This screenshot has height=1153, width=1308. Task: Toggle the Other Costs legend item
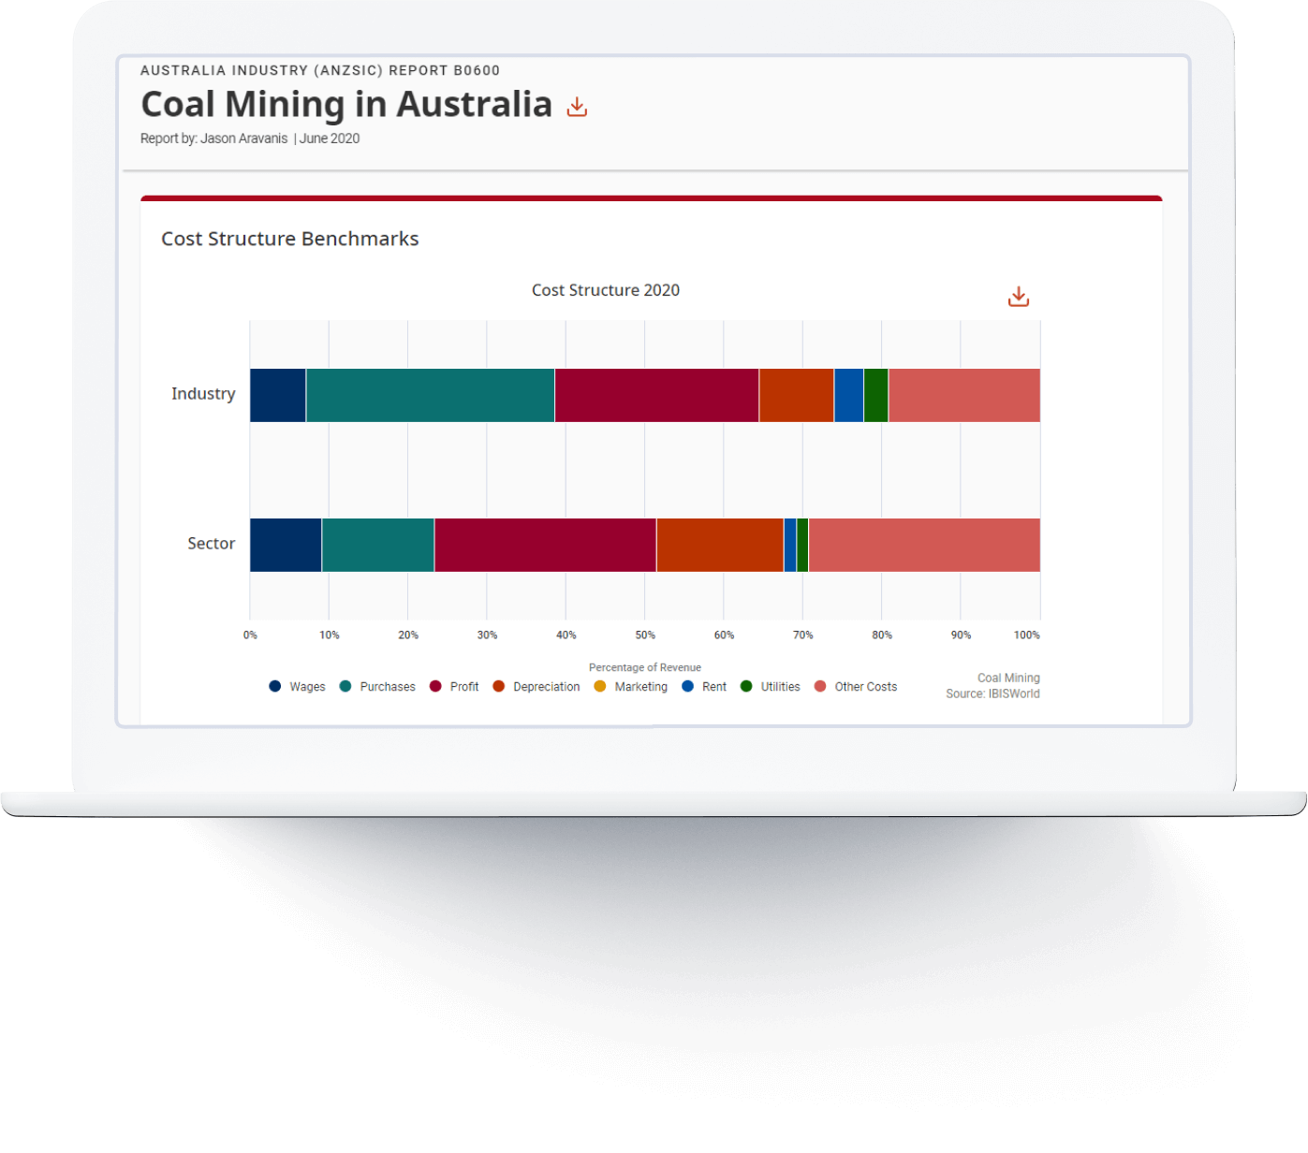click(856, 687)
